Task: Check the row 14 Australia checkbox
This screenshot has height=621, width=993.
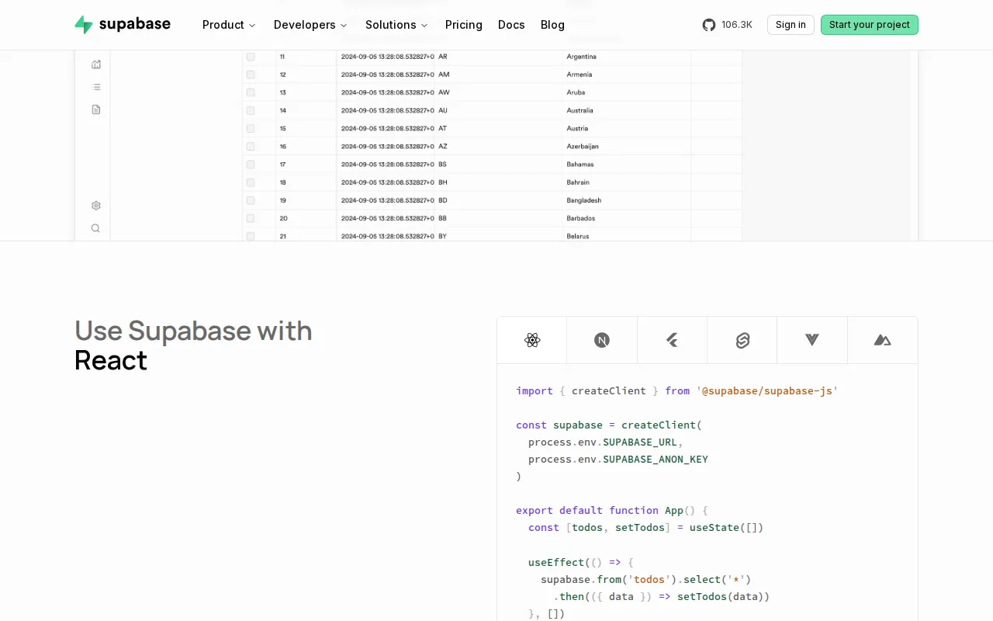Action: tap(251, 110)
